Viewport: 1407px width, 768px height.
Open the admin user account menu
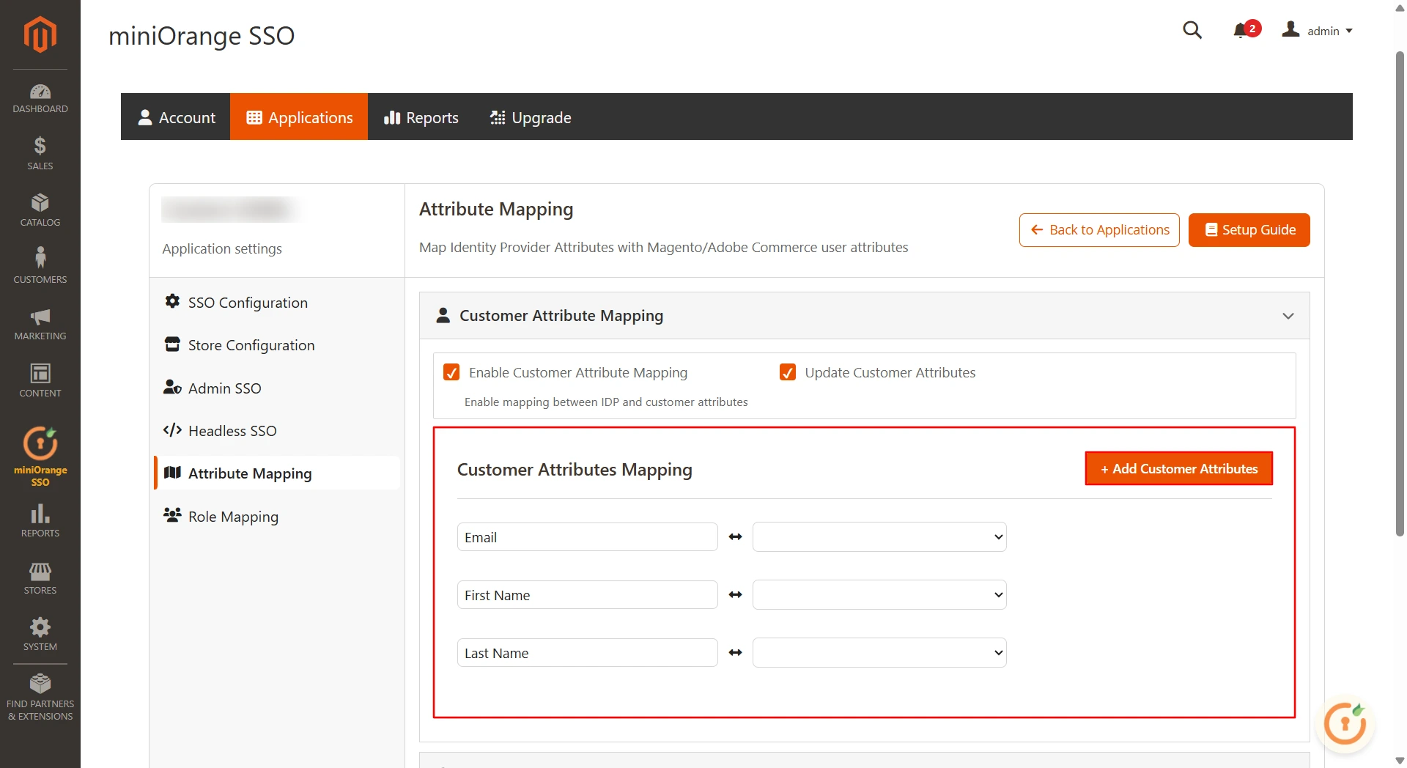[x=1317, y=30]
